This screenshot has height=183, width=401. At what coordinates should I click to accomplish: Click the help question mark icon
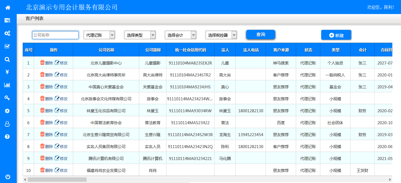pos(7,137)
